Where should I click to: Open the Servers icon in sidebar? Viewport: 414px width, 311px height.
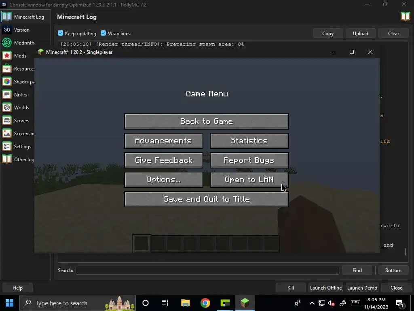(x=7, y=120)
